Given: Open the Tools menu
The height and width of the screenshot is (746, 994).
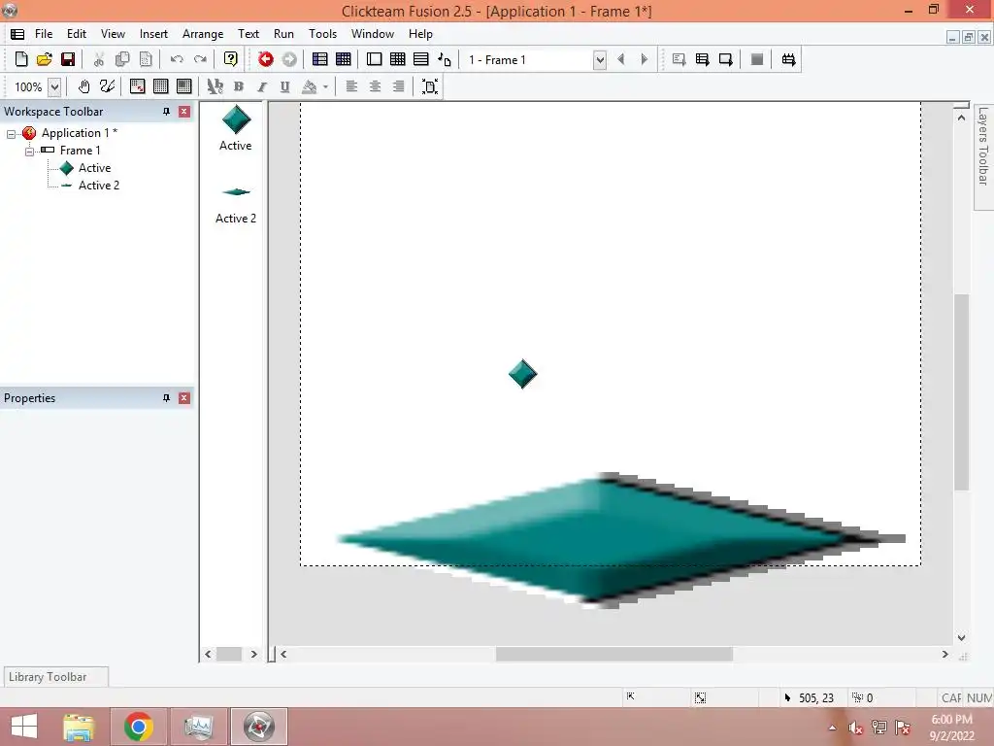Looking at the screenshot, I should click(322, 34).
